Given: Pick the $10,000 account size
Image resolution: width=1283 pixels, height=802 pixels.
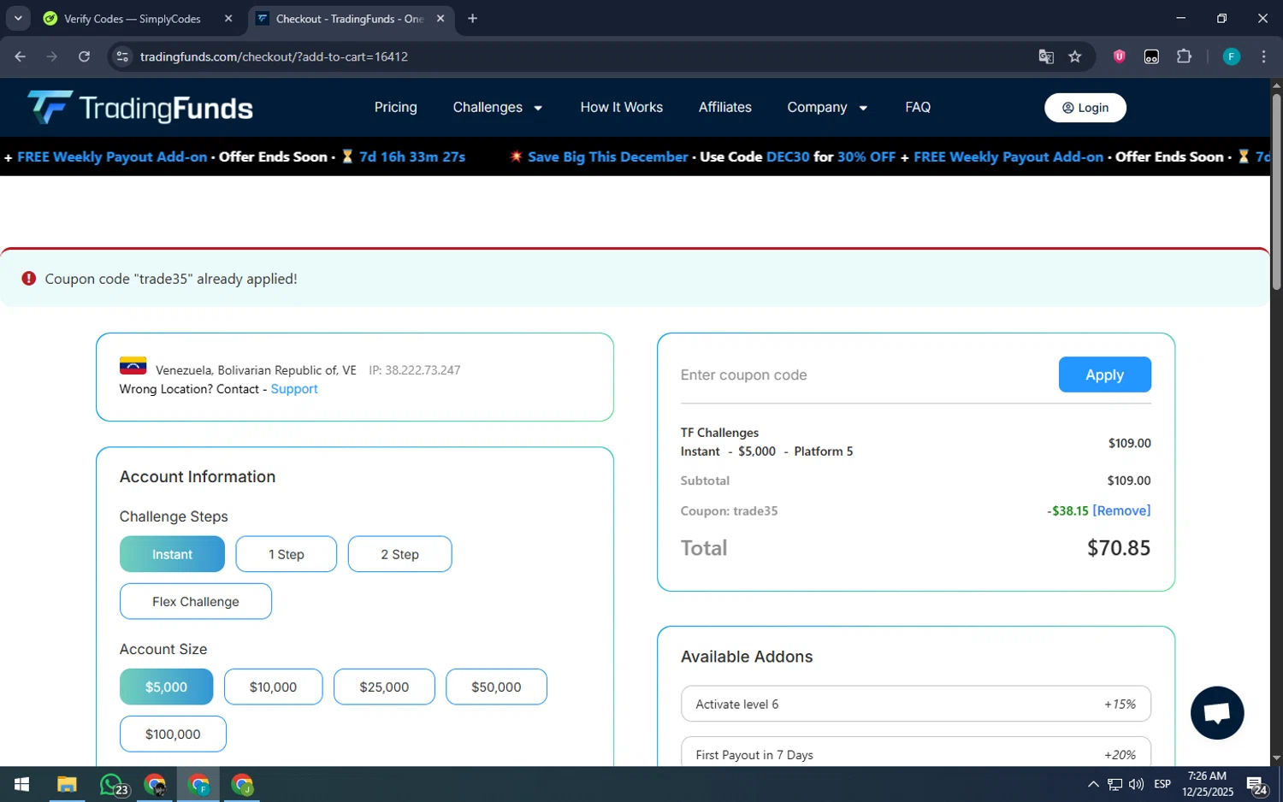Looking at the screenshot, I should (273, 687).
